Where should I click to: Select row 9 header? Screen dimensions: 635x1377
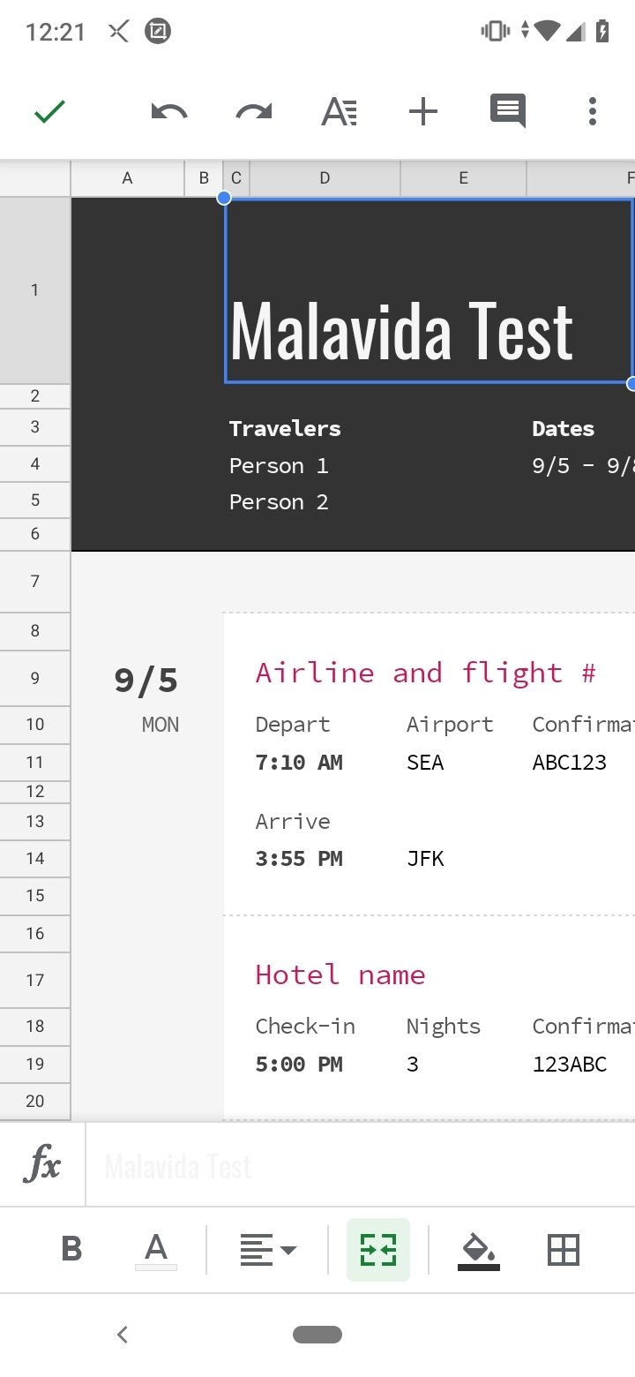click(35, 678)
